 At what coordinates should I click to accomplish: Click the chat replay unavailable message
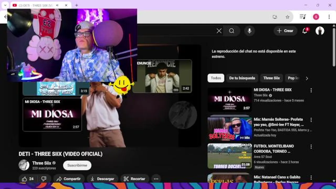click(254, 54)
